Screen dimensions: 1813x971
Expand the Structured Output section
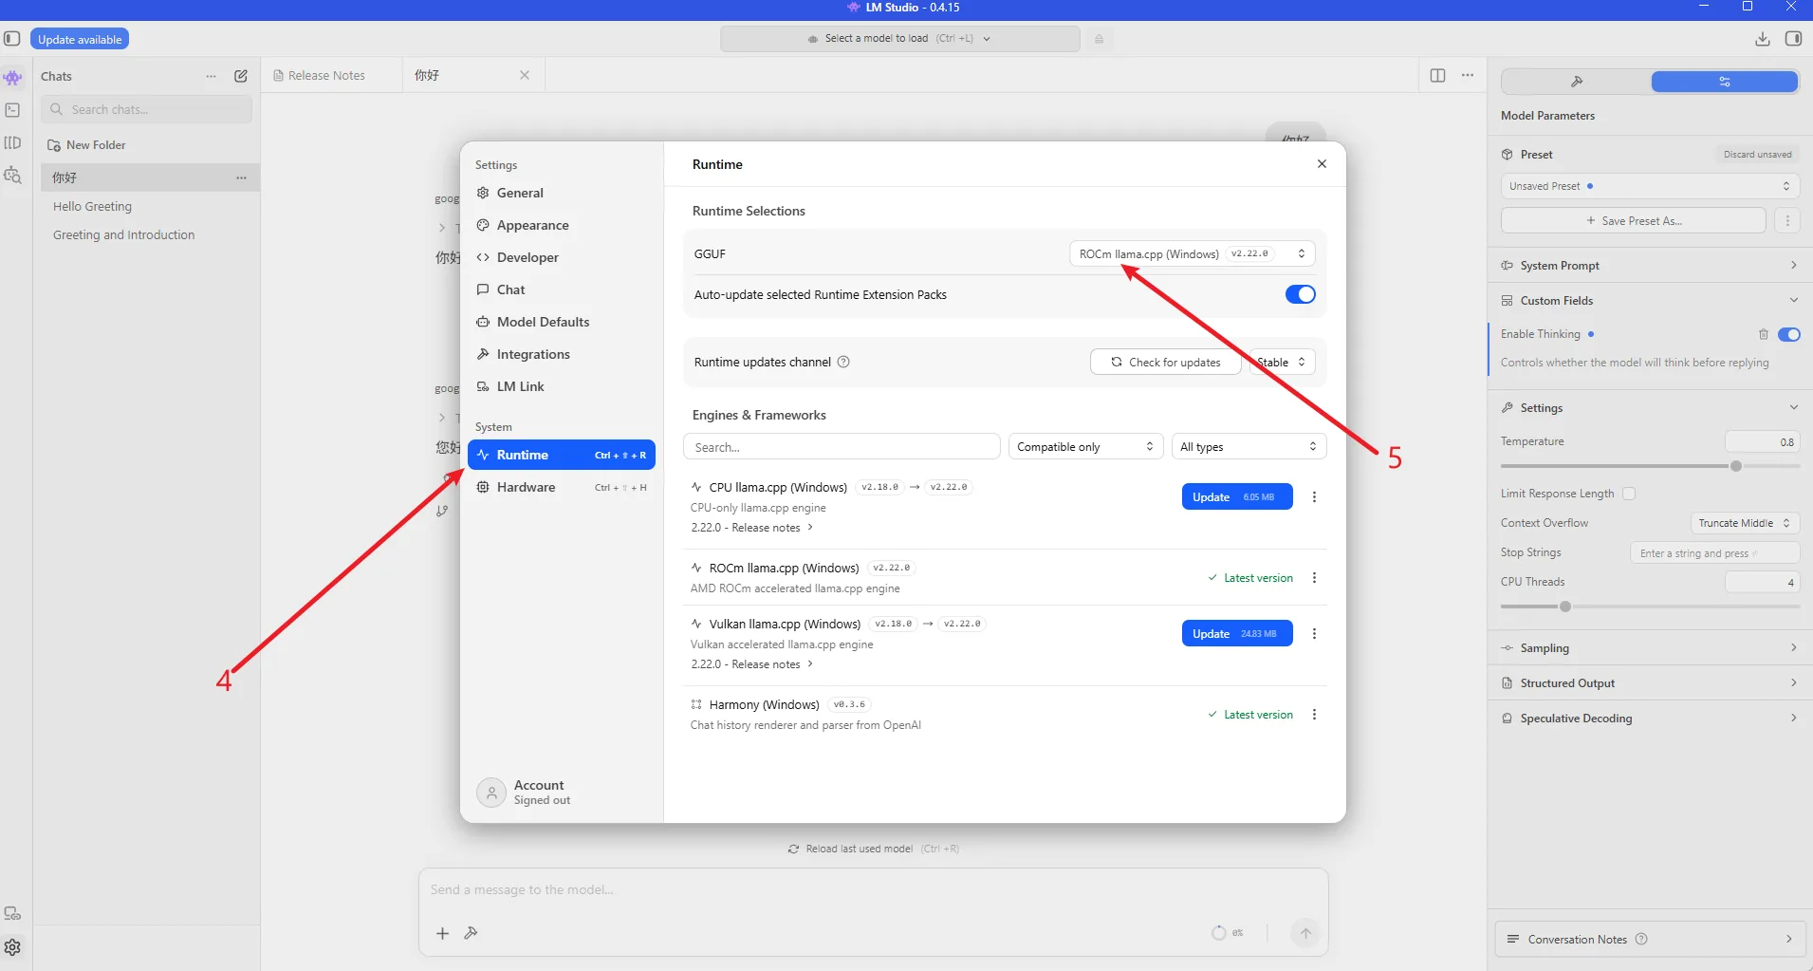tap(1650, 683)
